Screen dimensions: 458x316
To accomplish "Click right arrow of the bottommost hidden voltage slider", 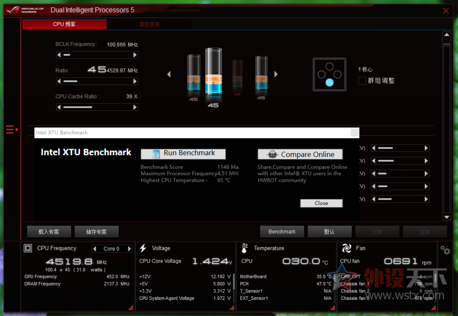I will pos(426,199).
